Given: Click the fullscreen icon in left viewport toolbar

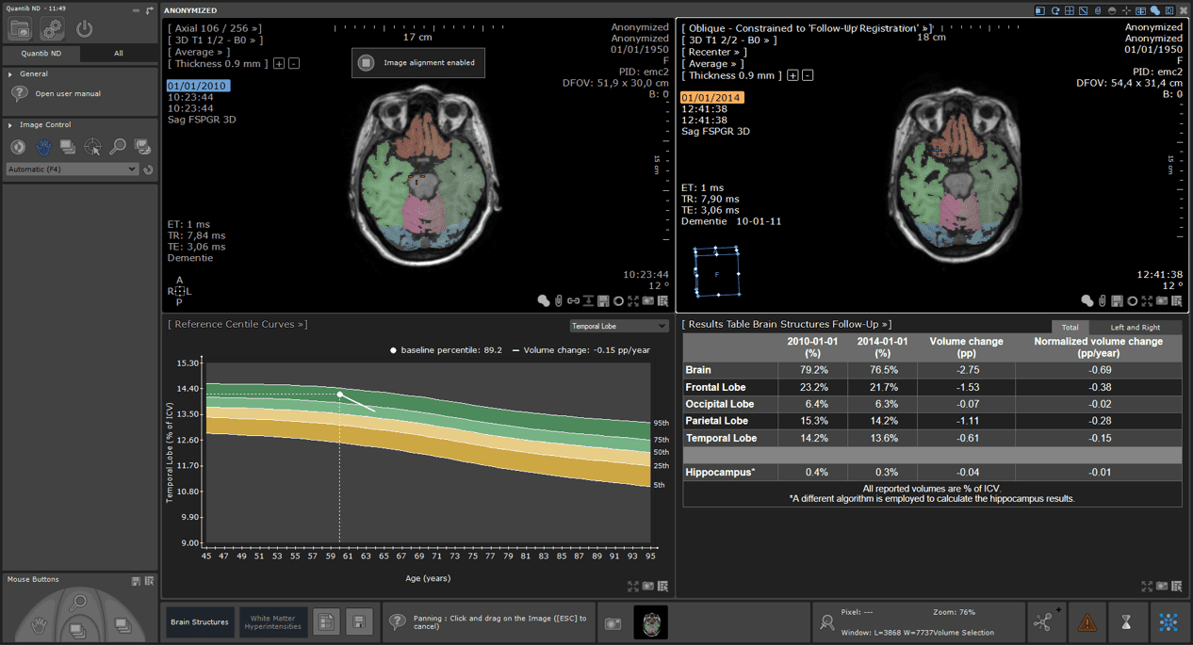Looking at the screenshot, I should tap(633, 301).
